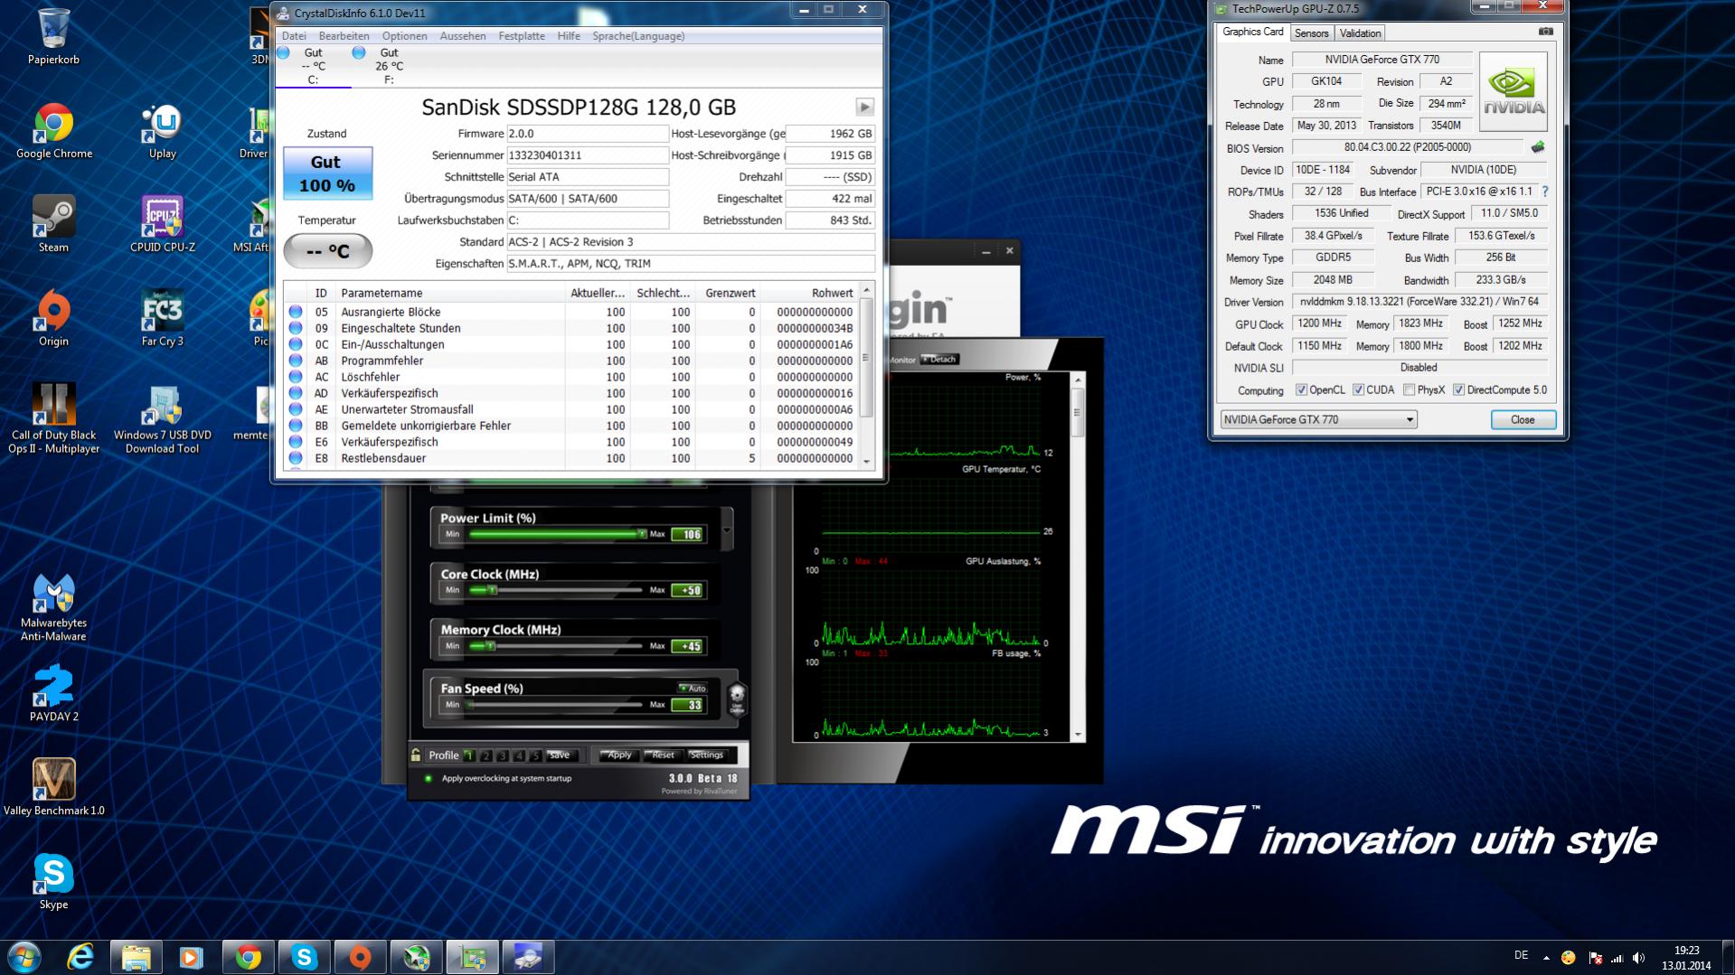Viewport: 1735px width, 975px height.
Task: Toggle the OpenCL checkbox
Action: click(x=1301, y=390)
